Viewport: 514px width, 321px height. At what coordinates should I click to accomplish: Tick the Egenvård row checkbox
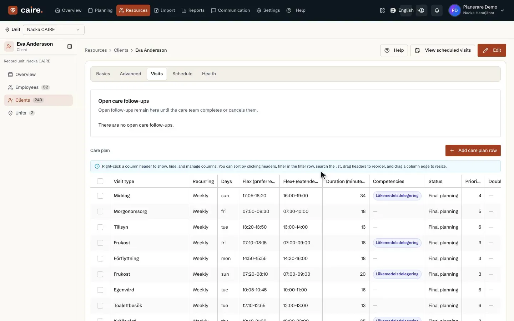(x=100, y=290)
